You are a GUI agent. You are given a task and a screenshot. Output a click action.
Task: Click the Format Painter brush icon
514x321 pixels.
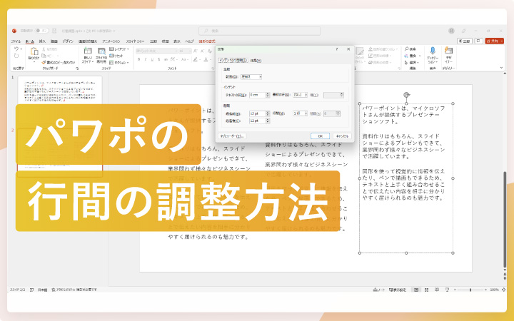(x=44, y=62)
